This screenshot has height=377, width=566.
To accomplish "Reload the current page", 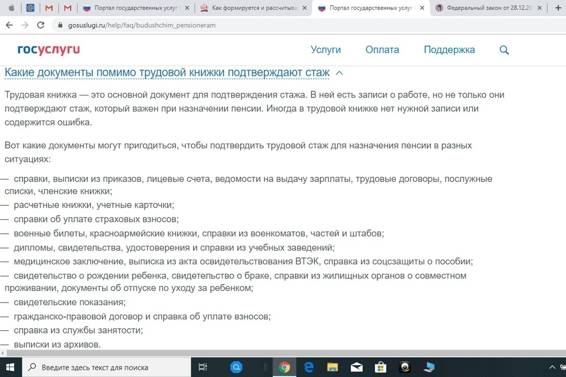I will click(x=41, y=25).
